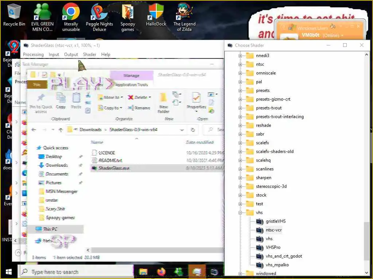Open the Copy to dropdown

point(110,108)
